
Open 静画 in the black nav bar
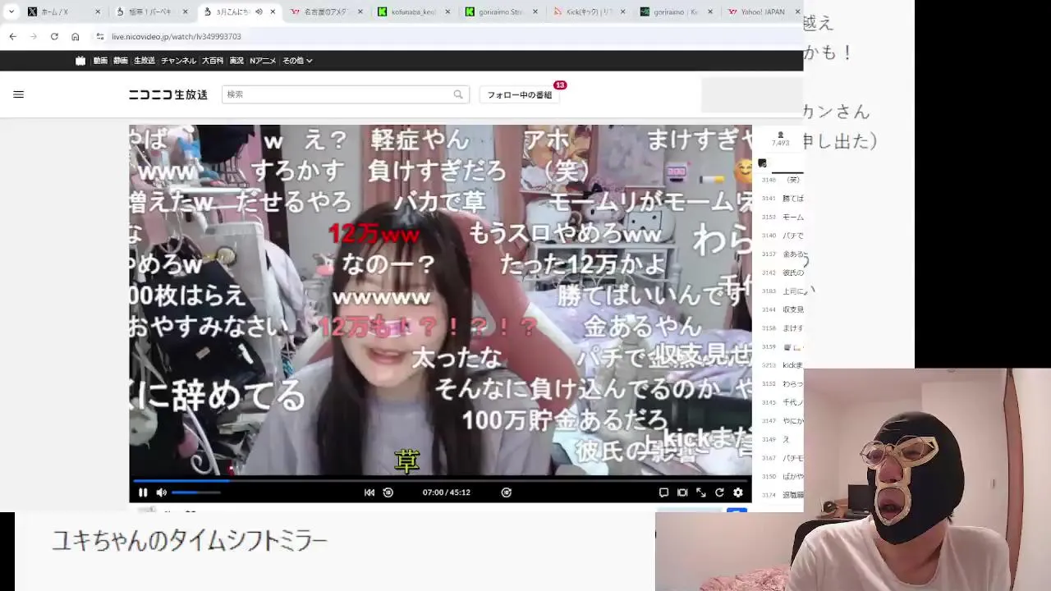click(121, 61)
